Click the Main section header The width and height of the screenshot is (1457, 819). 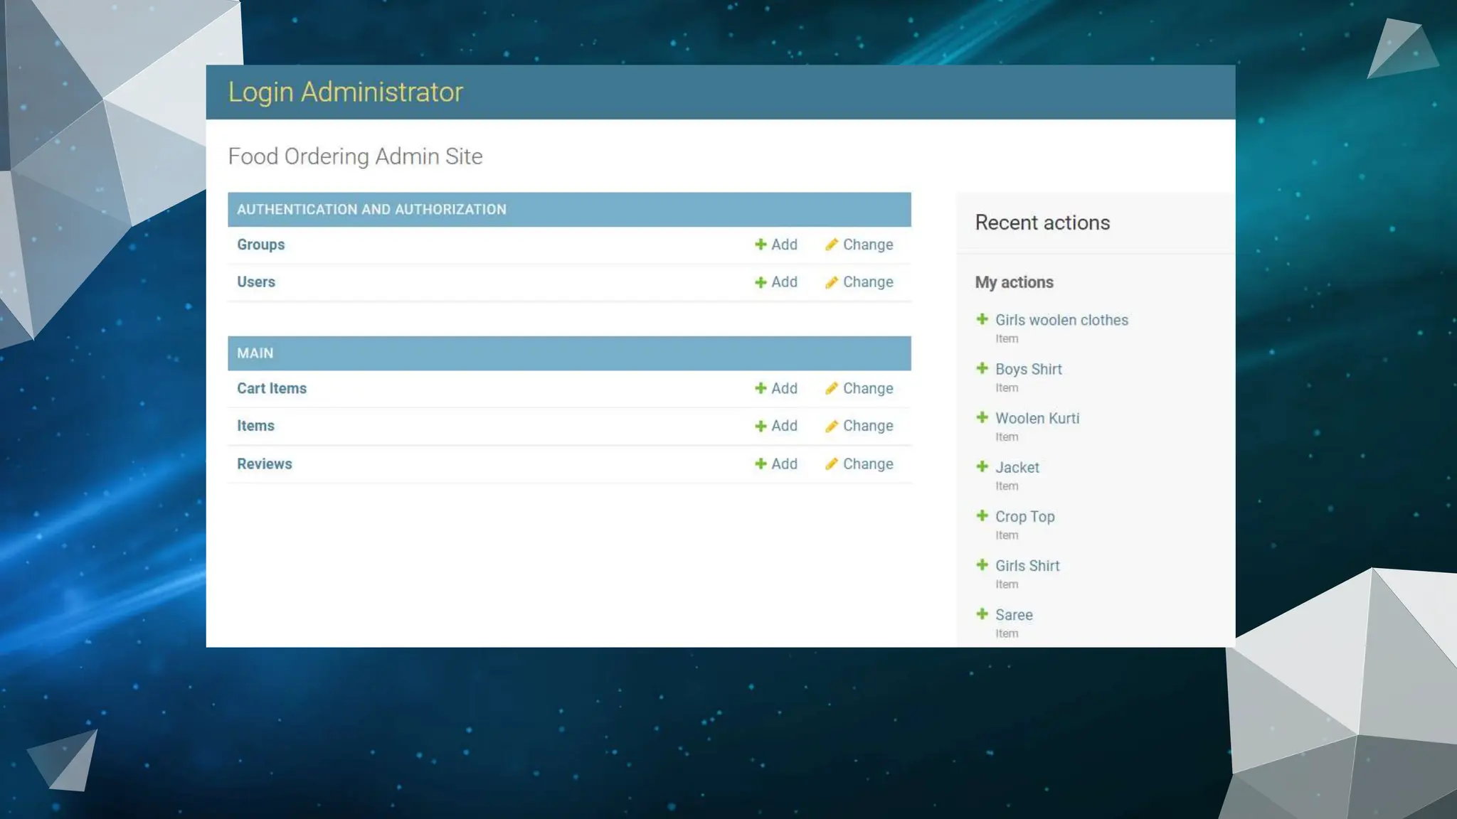click(x=255, y=353)
